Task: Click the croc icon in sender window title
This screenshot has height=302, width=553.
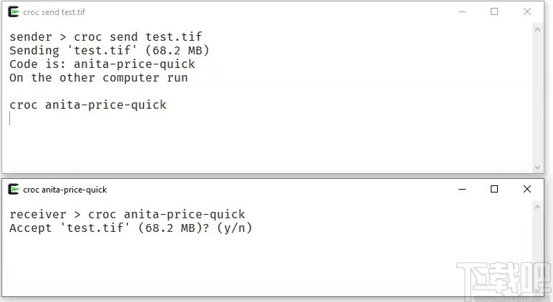Action: (13, 12)
